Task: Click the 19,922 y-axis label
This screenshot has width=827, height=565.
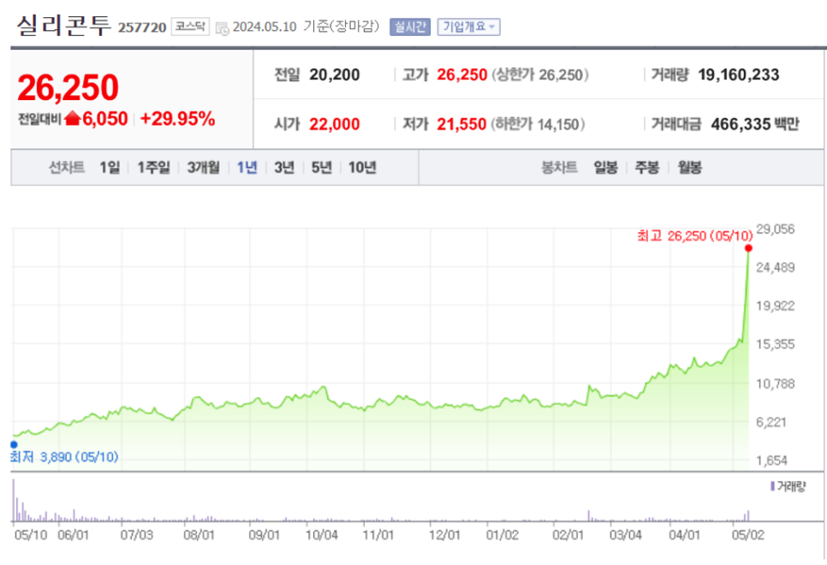Action: coord(775,306)
